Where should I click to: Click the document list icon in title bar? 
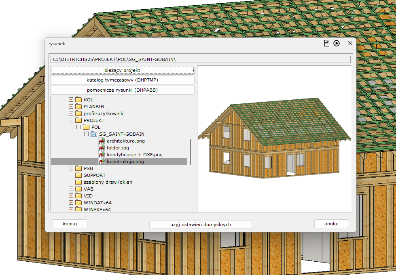point(327,43)
